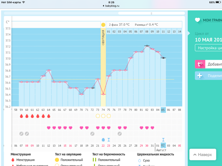
Task: Click the light blue Поделиться share button
Action: [x=208, y=76]
